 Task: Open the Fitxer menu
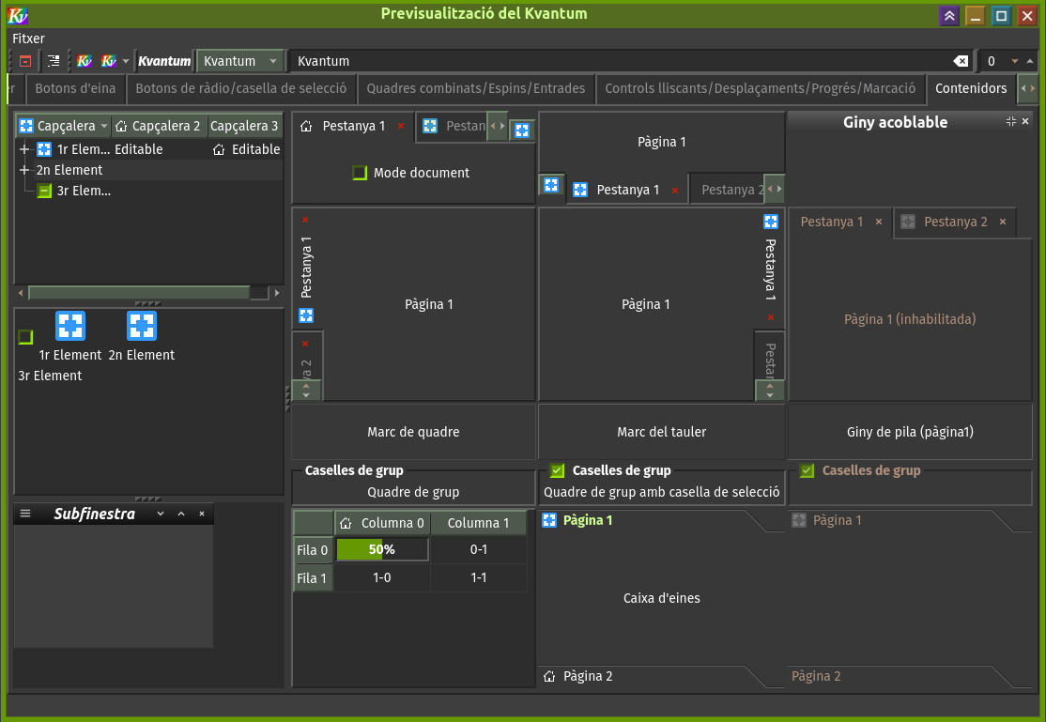click(29, 38)
